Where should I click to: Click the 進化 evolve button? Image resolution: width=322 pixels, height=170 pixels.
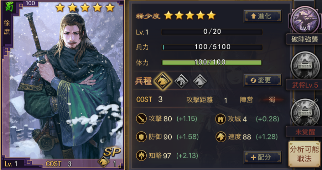tap(263, 16)
